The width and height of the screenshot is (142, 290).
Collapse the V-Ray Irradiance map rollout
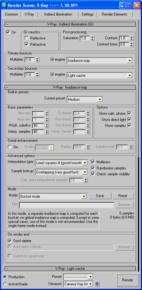pos(70,87)
